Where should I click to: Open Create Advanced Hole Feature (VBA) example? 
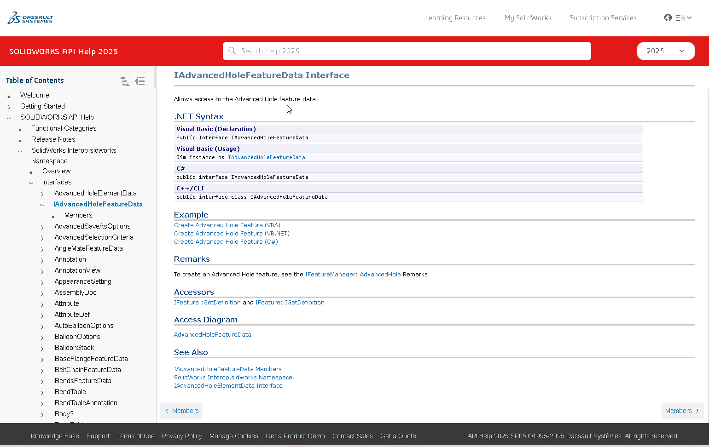[227, 225]
